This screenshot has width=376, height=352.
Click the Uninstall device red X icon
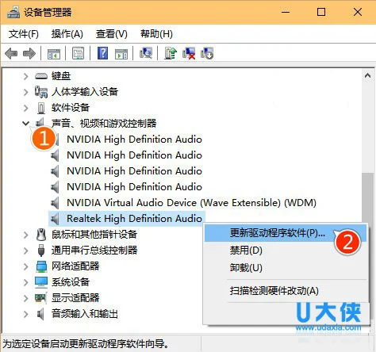pos(189,53)
